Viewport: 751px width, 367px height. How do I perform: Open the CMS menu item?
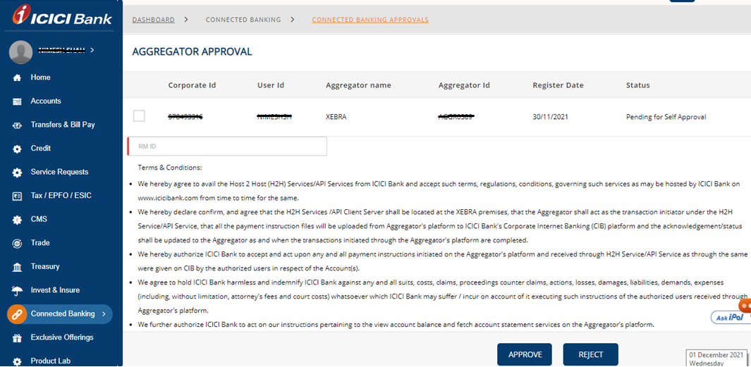click(x=39, y=219)
